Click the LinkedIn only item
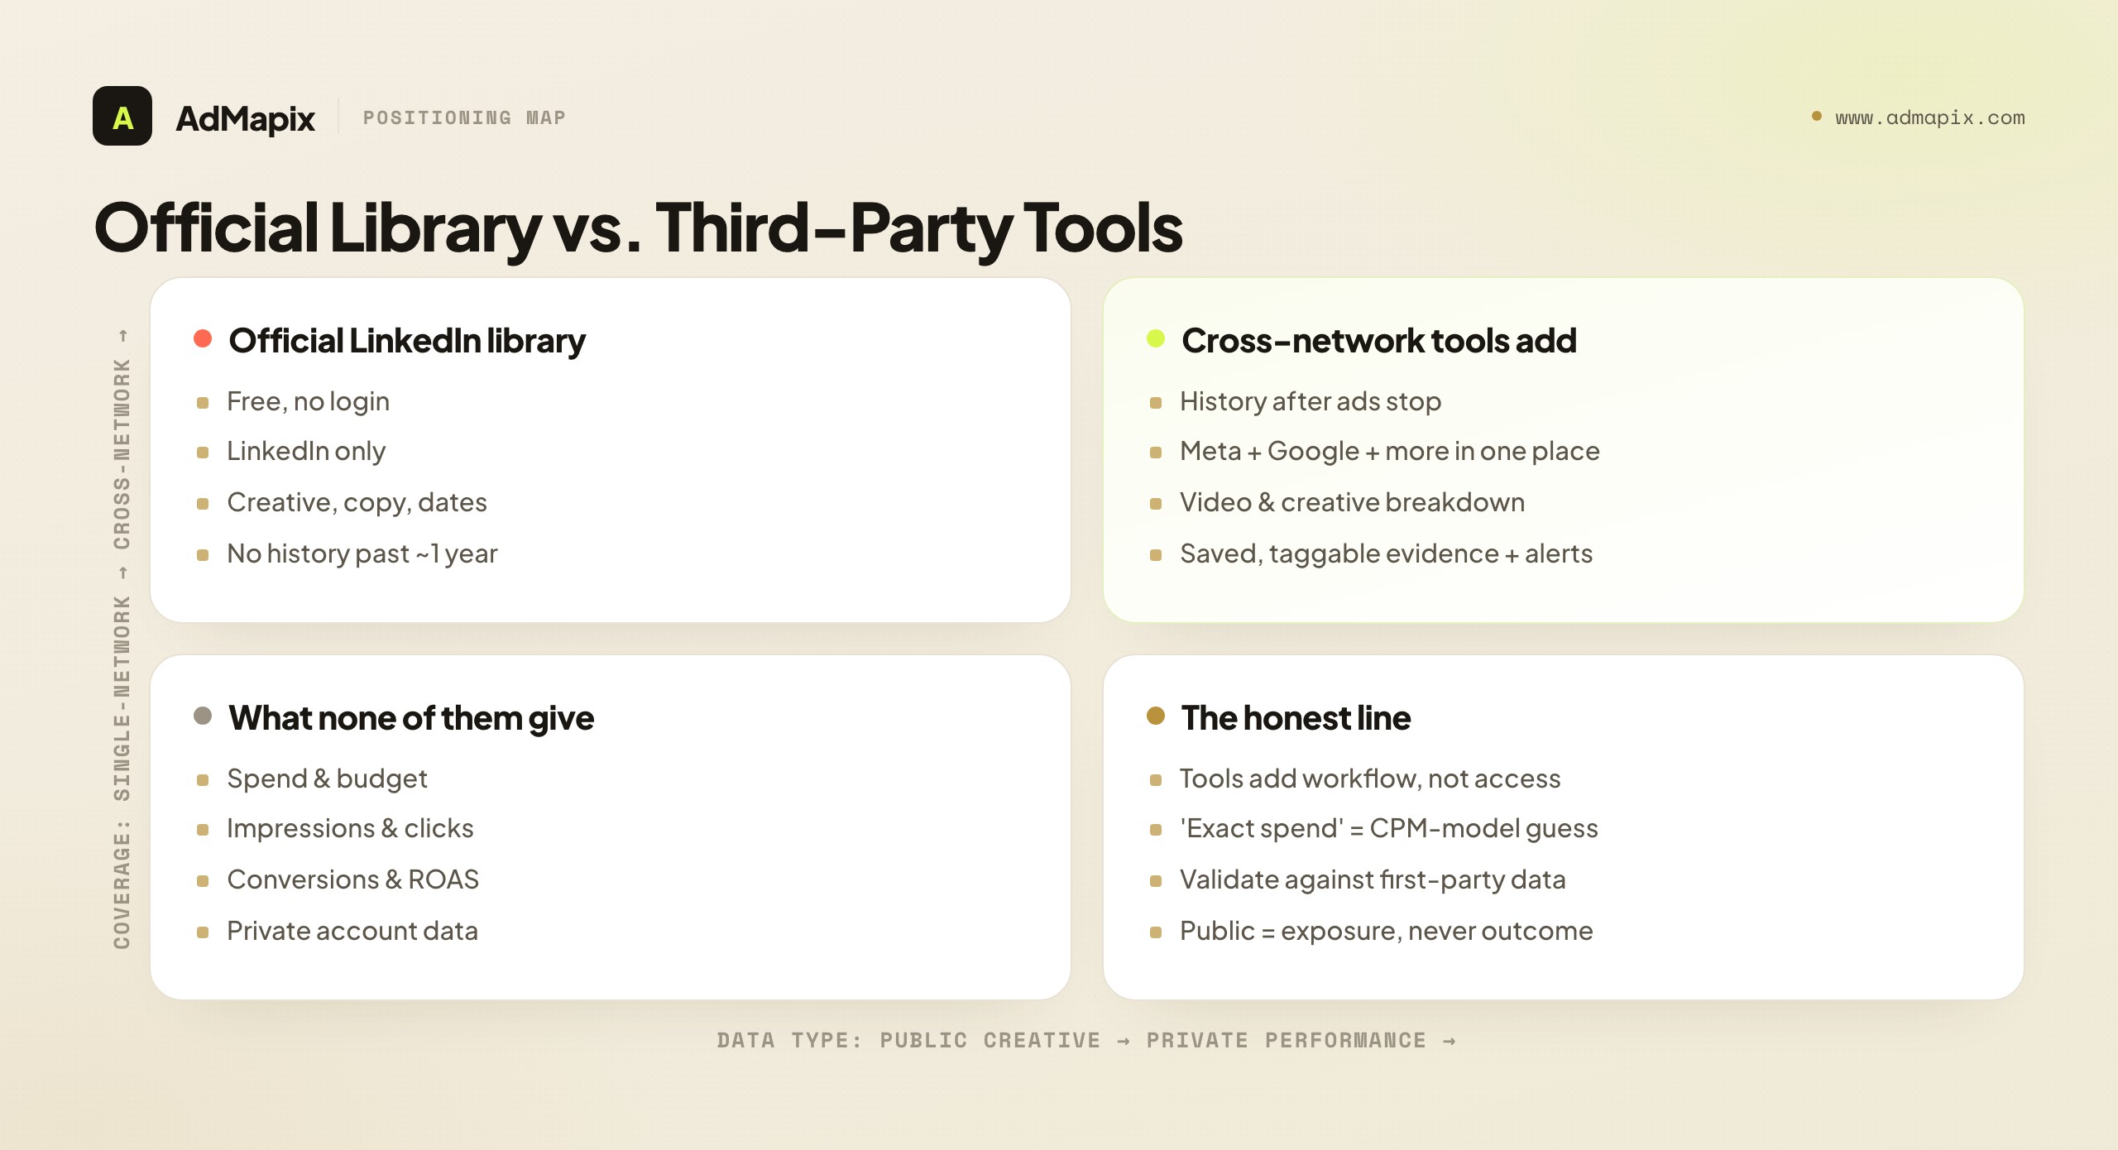This screenshot has width=2118, height=1150. point(306,452)
